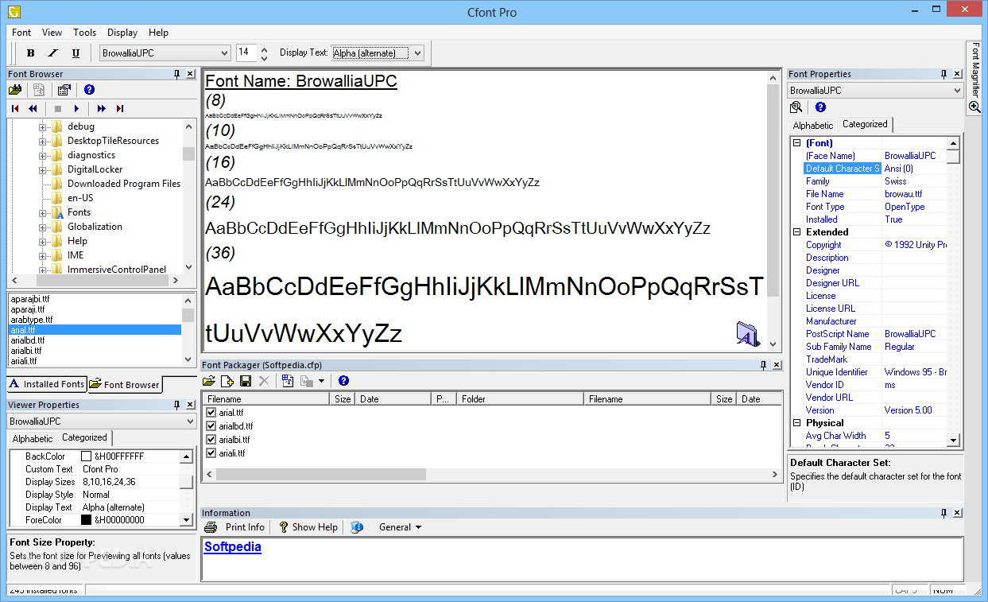
Task: Click the printer icon in the Information panel
Action: pos(211,527)
